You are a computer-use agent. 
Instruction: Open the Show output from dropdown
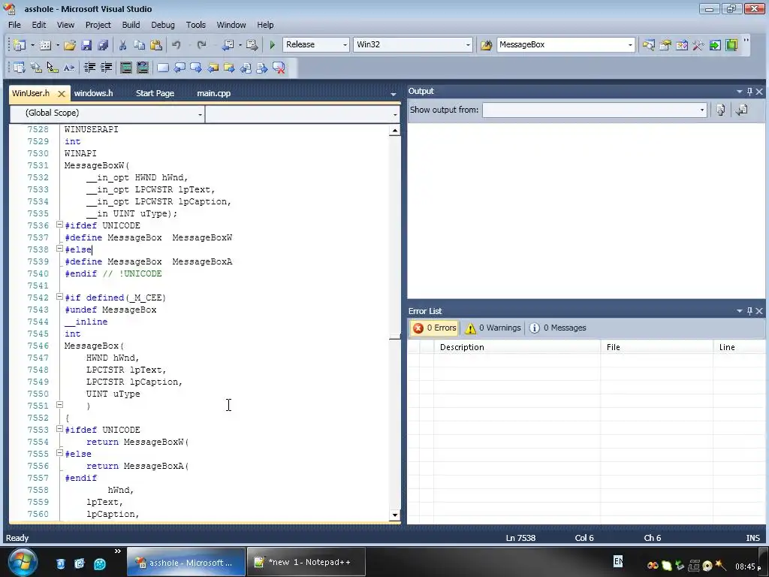pyautogui.click(x=702, y=110)
